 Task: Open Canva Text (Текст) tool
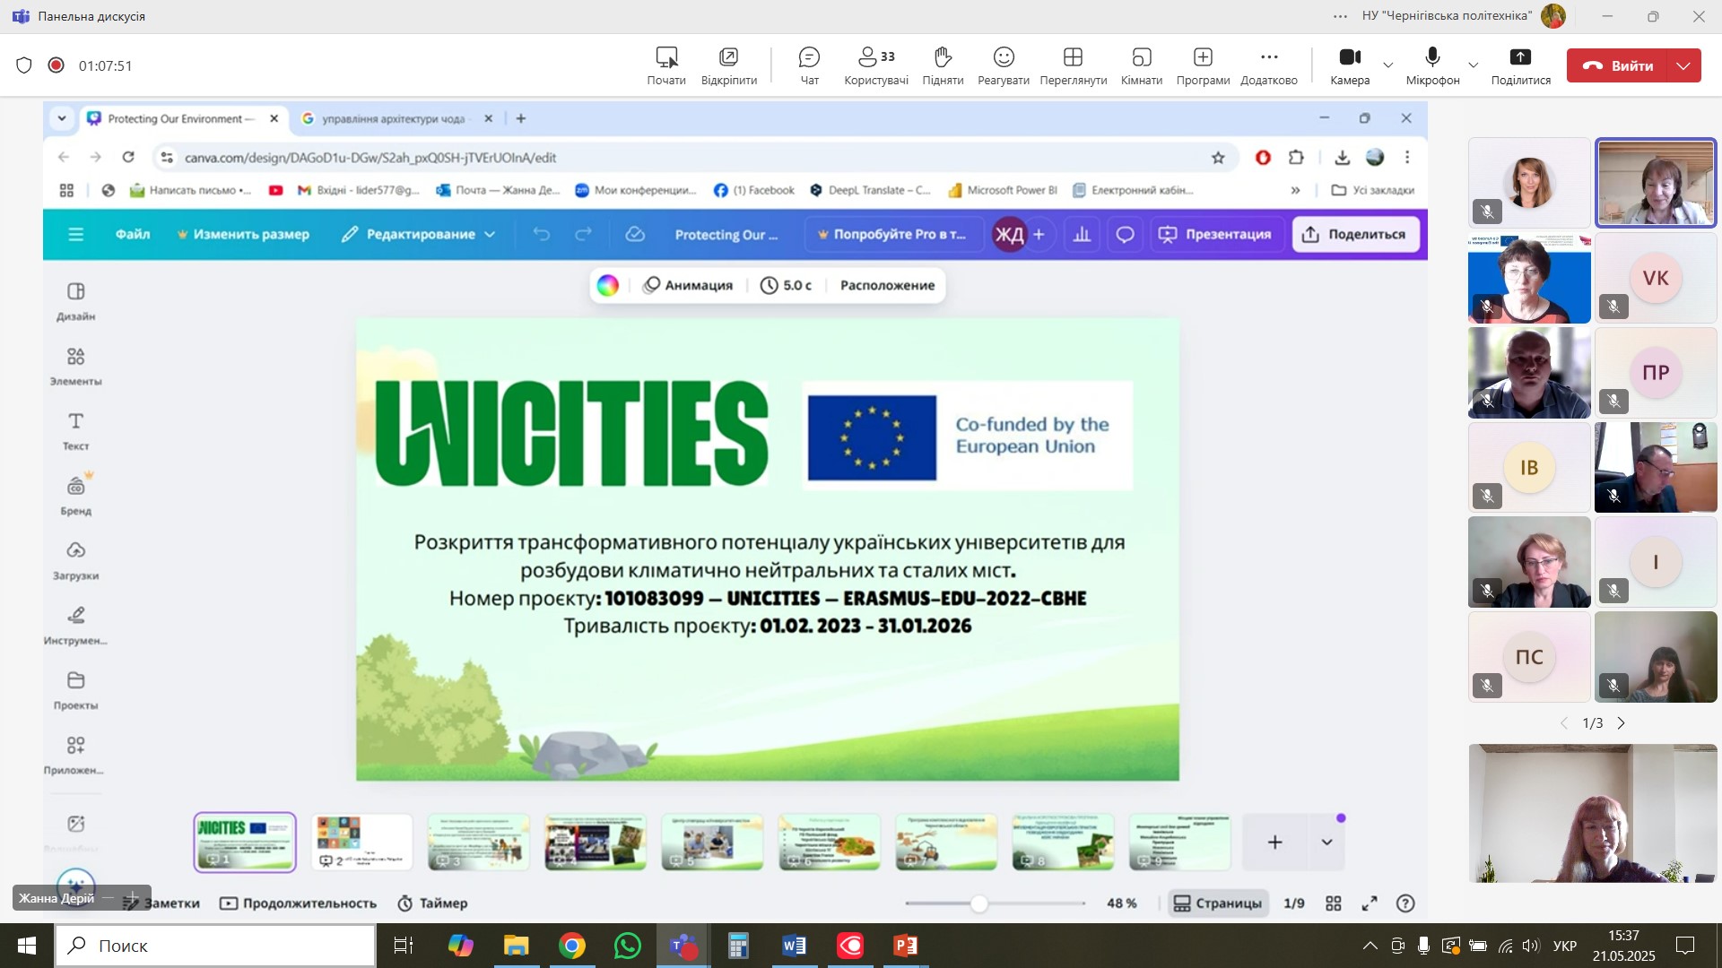75,430
